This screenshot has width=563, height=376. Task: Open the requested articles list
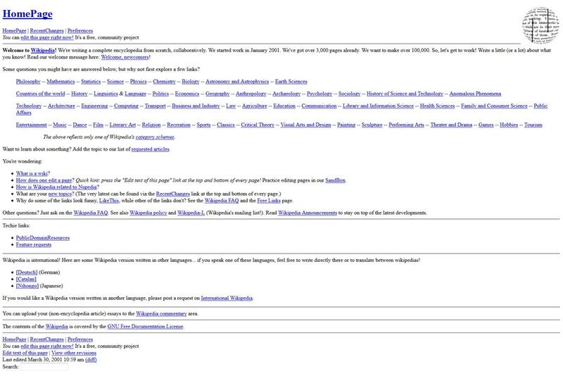tap(150, 149)
